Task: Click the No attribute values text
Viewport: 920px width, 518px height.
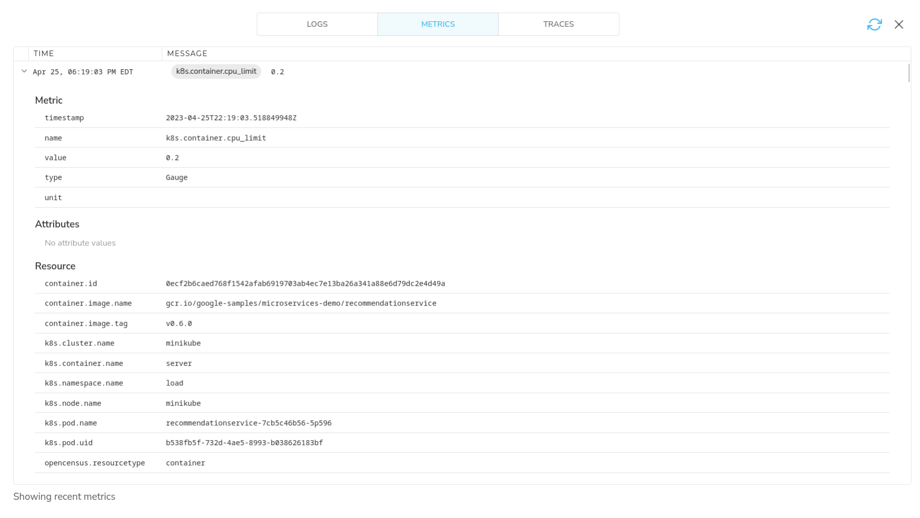Action: (x=80, y=243)
